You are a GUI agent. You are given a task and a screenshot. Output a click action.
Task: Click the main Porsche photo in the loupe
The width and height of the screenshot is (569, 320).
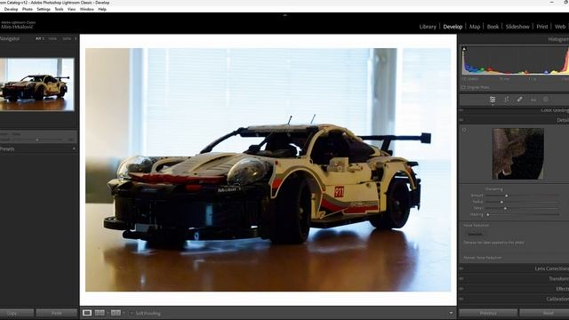(268, 170)
